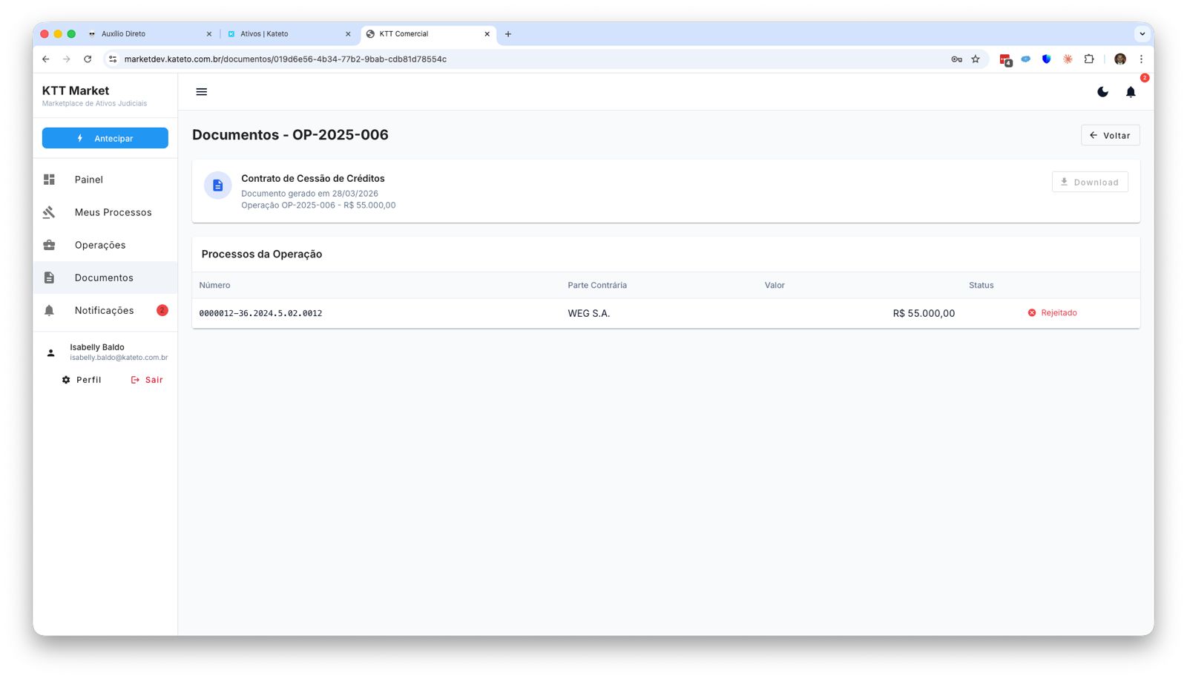The height and width of the screenshot is (679, 1187).
Task: Collapse the sidebar using the hamburger menu
Action: coord(201,92)
